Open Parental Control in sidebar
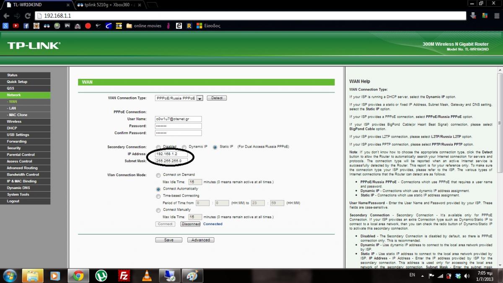The width and height of the screenshot is (503, 283). point(25,155)
